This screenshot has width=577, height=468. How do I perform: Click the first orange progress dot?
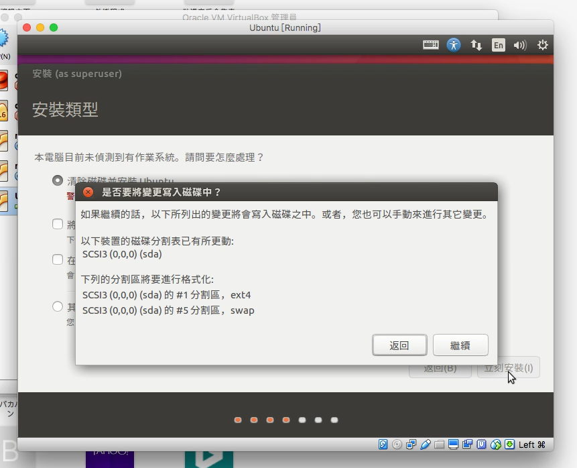[238, 420]
